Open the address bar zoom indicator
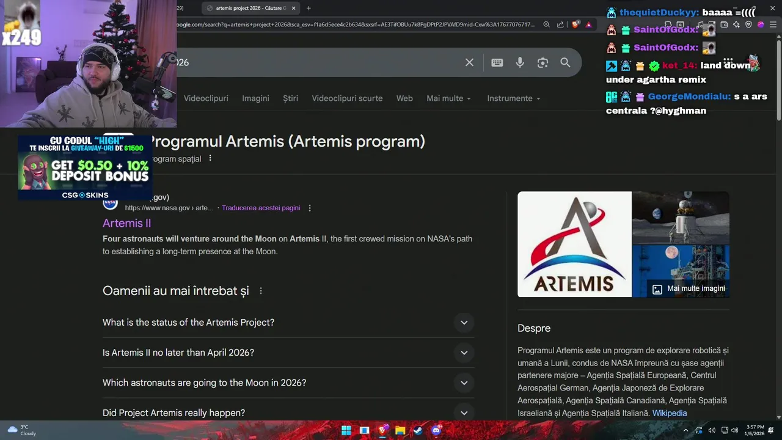The width and height of the screenshot is (782, 440). (x=546, y=24)
